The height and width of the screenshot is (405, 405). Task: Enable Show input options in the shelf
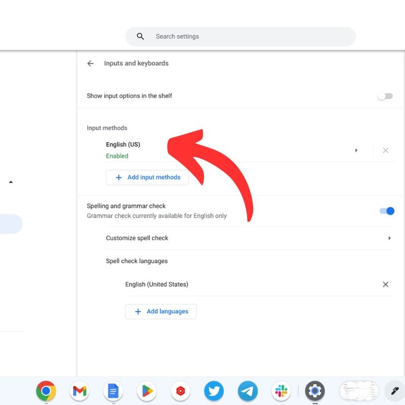click(385, 96)
